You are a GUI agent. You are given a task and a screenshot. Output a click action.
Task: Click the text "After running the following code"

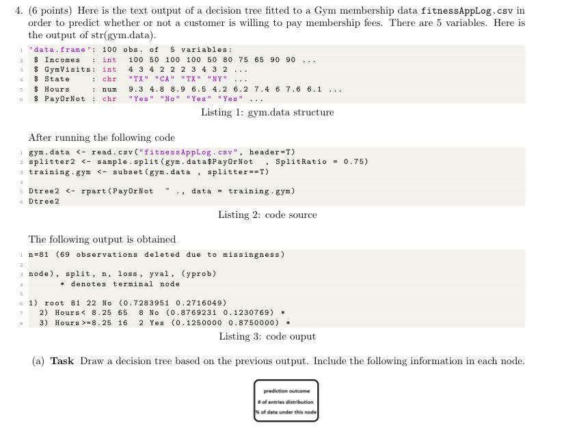102,138
